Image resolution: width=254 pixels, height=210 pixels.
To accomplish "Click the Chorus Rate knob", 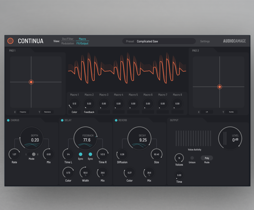I will tap(14, 154).
